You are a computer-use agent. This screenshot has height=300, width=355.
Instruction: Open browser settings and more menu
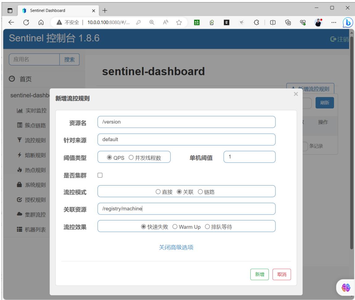pyautogui.click(x=334, y=22)
